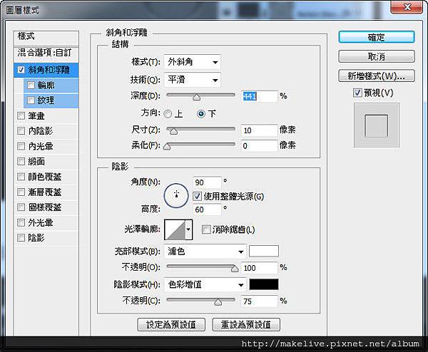Check the 外光暈 checkbox
This screenshot has width=428, height=352.
pos(21,223)
